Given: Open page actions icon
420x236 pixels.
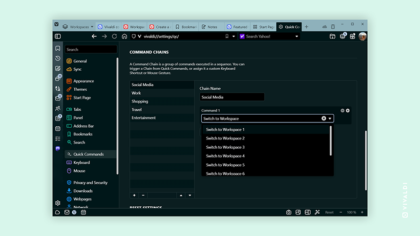Looking at the screenshot, I should (x=317, y=213).
